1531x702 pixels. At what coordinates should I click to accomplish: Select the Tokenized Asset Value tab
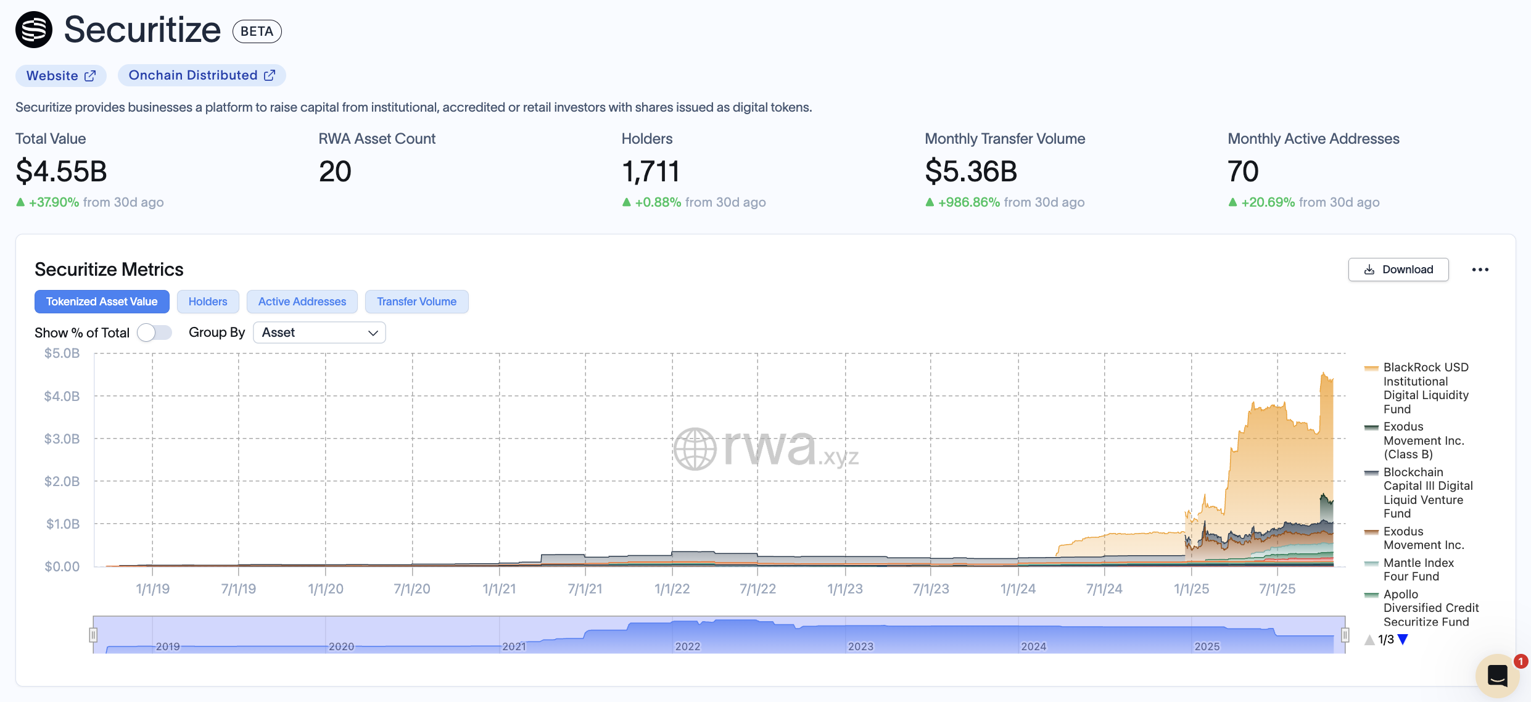(x=102, y=302)
